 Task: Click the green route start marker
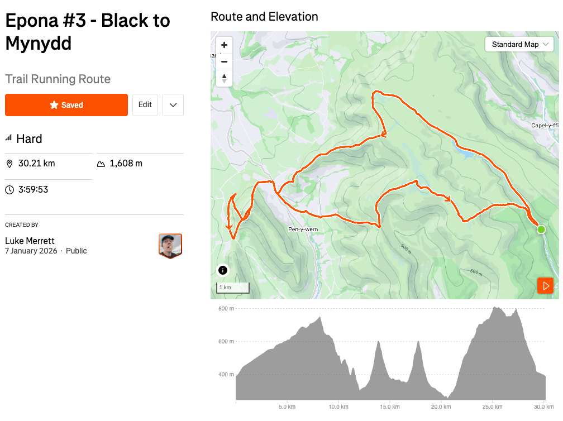coord(541,229)
